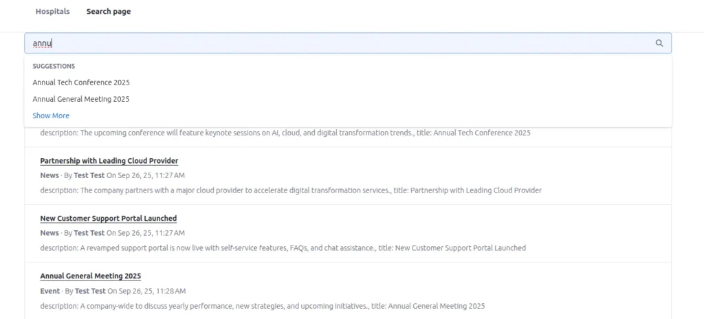Viewport: 704px width, 319px height.
Task: Click News label on Support Portal result
Action: pos(49,233)
